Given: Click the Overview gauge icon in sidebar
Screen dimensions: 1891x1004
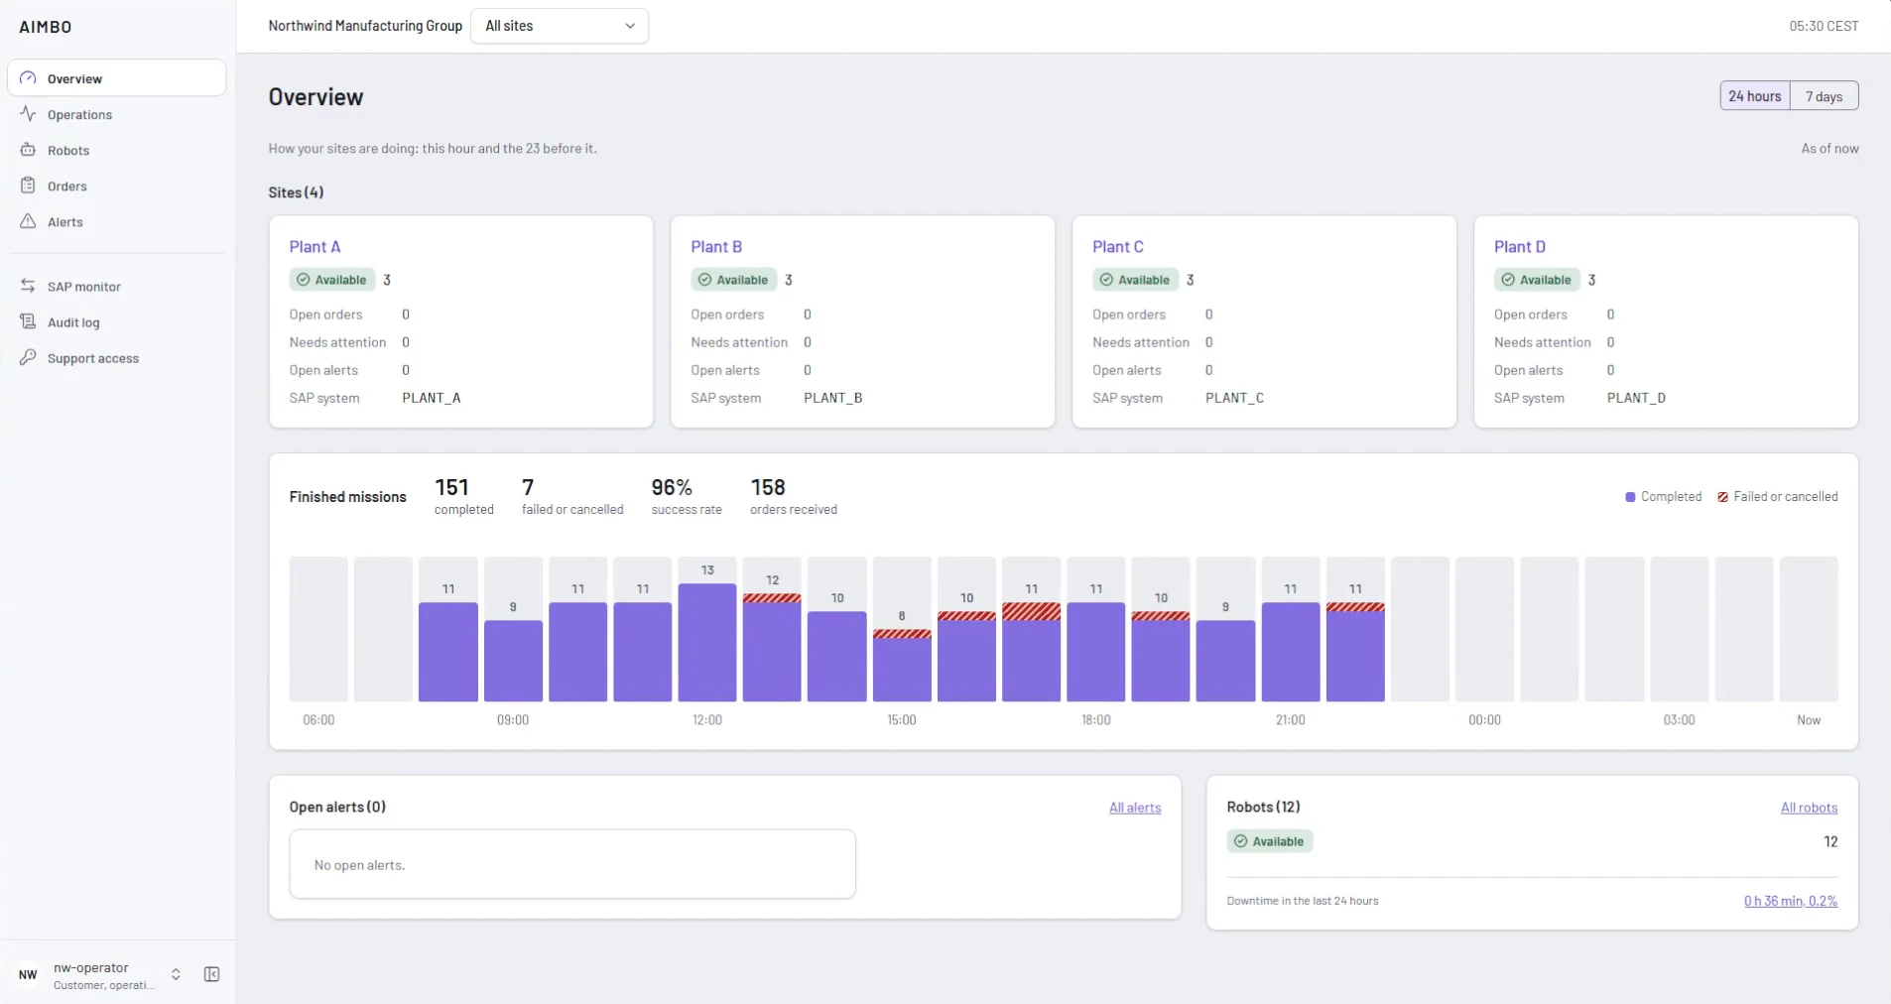Looking at the screenshot, I should coord(28,78).
